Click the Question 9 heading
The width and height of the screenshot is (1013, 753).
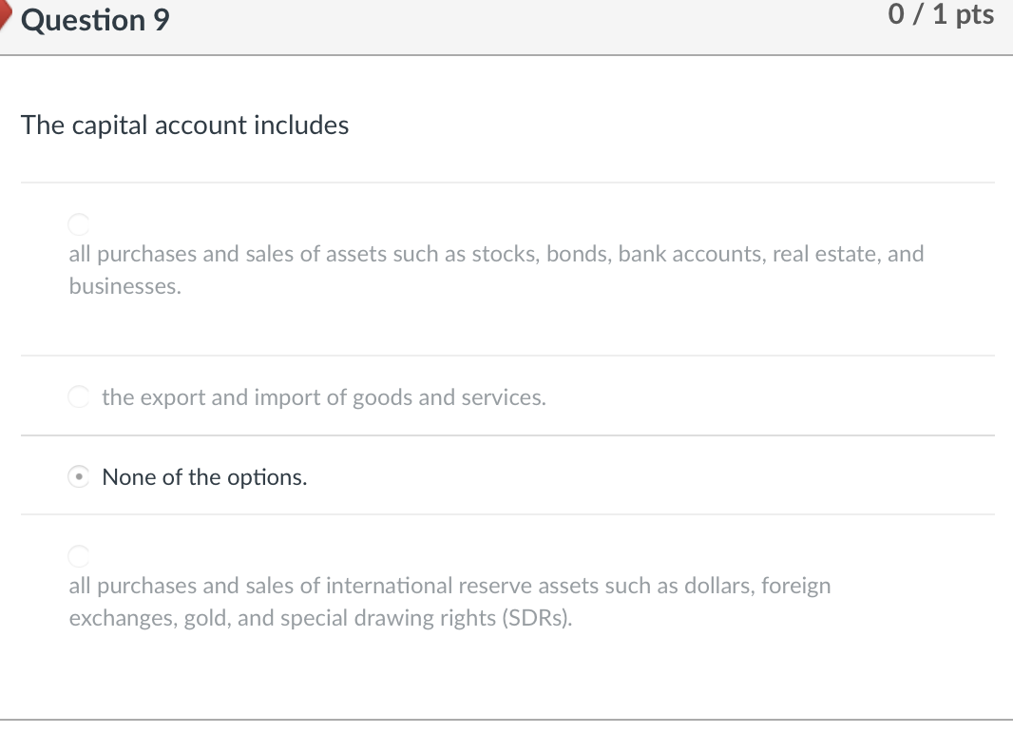[x=94, y=20]
